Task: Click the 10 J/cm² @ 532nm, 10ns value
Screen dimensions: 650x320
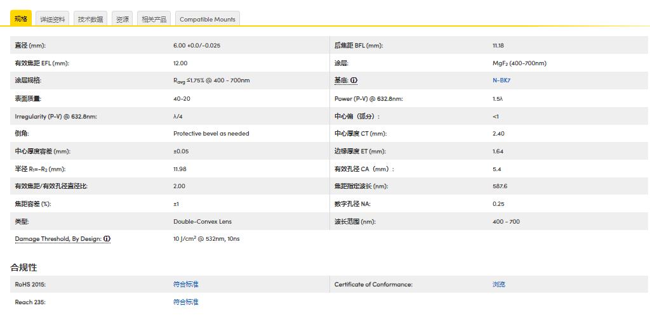Action: [206, 239]
